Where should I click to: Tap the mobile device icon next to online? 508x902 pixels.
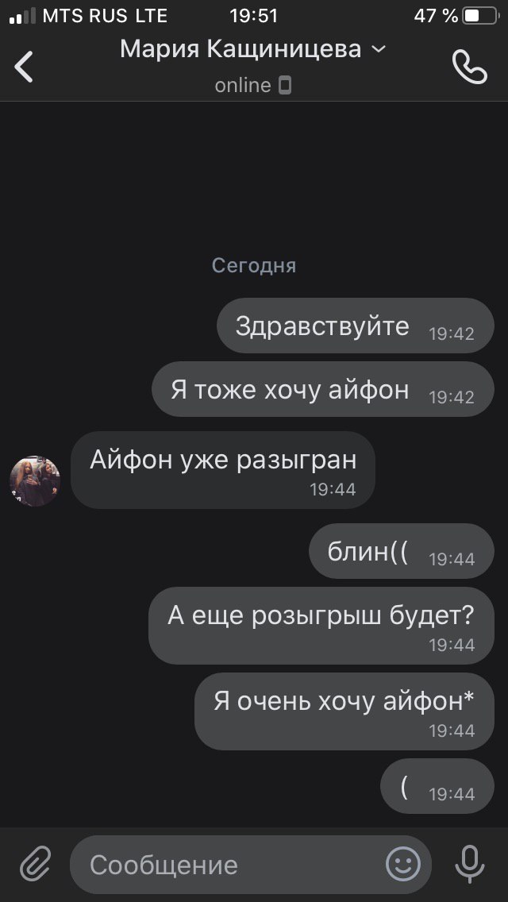point(285,86)
